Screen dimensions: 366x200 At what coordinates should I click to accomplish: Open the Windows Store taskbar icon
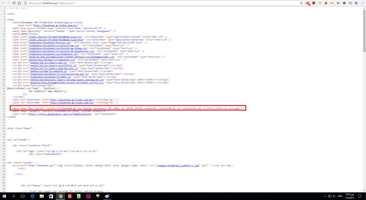[x=51, y=196]
